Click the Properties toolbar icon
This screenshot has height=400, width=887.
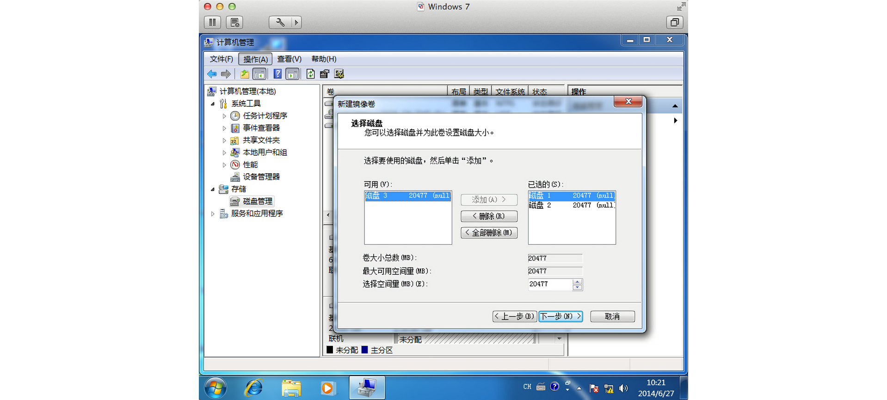[325, 74]
